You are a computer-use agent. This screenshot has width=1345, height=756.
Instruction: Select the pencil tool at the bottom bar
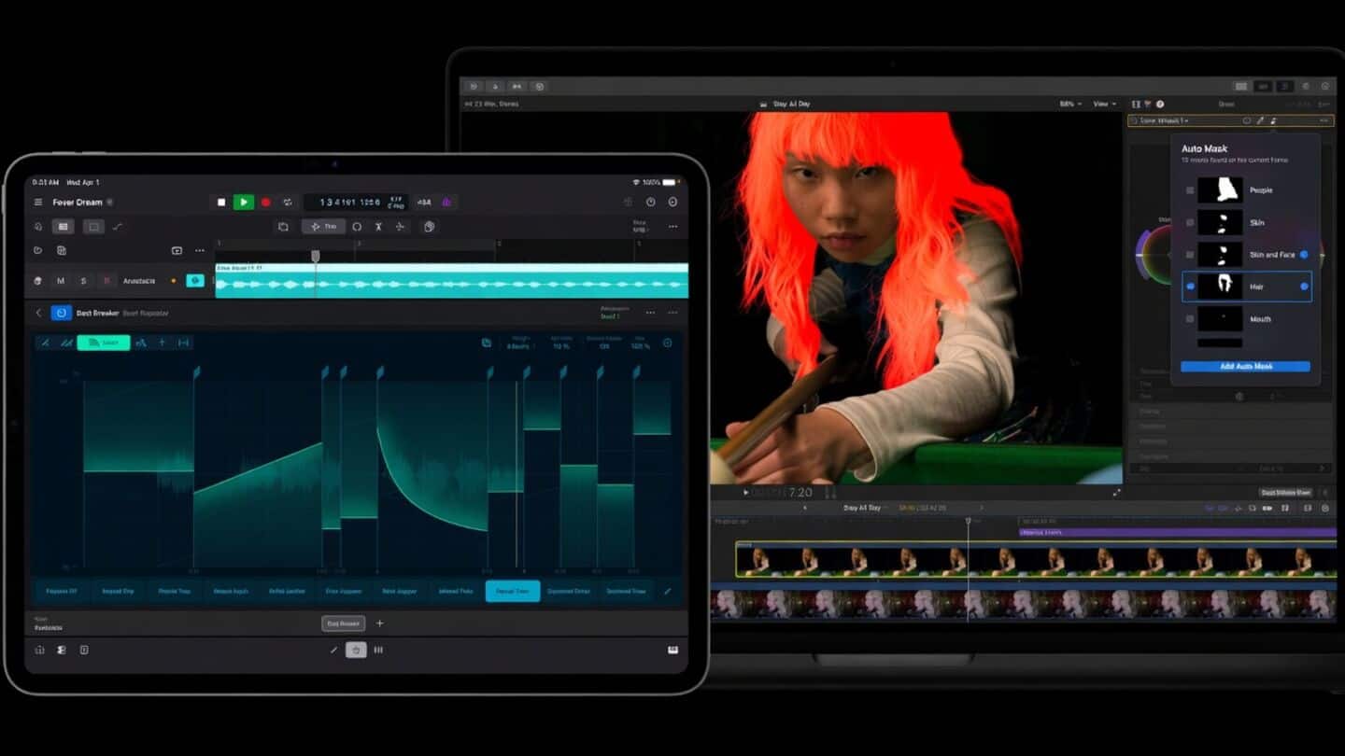[x=333, y=650]
